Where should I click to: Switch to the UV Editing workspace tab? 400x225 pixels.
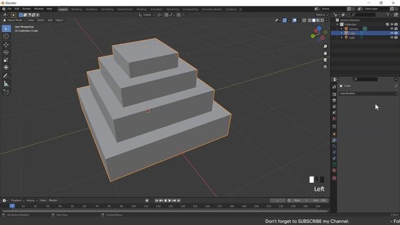(107, 9)
